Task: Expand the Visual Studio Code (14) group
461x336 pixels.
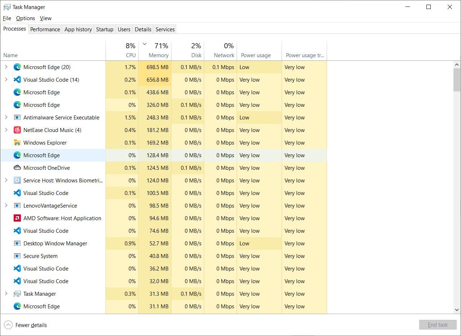Action: click(6, 80)
